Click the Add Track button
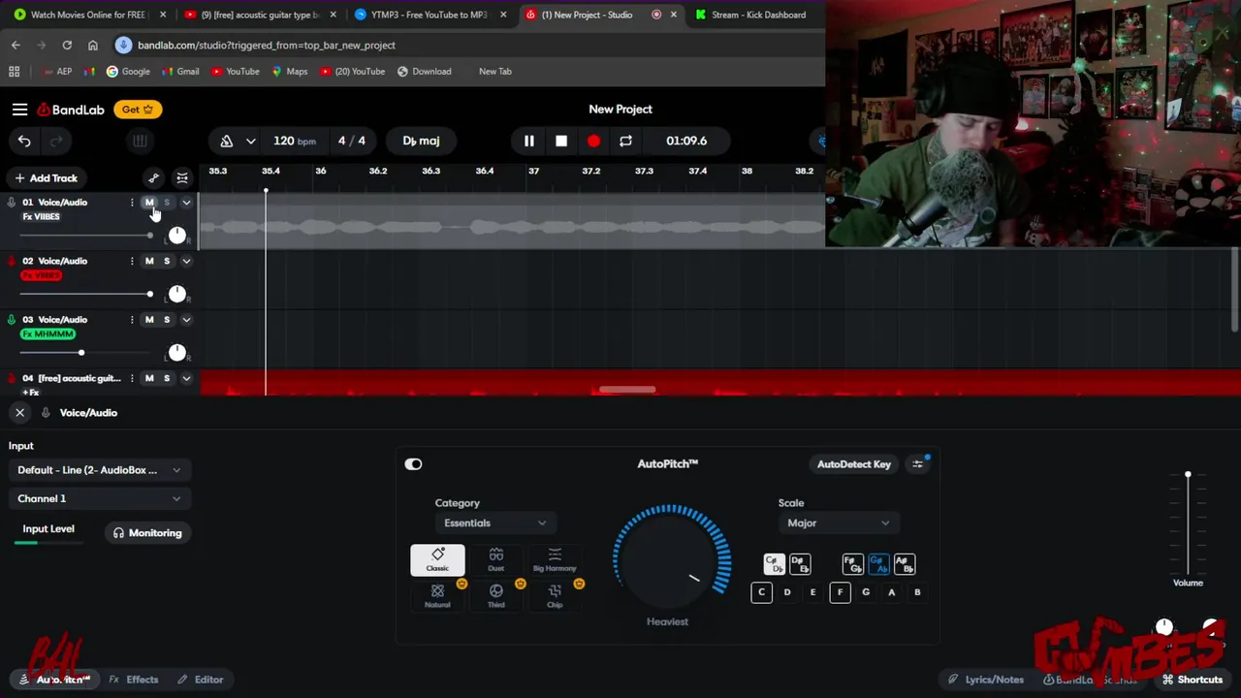The width and height of the screenshot is (1241, 698). tap(46, 178)
